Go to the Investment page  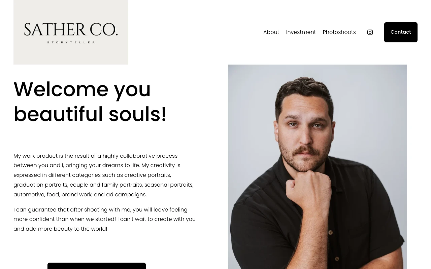(x=301, y=32)
